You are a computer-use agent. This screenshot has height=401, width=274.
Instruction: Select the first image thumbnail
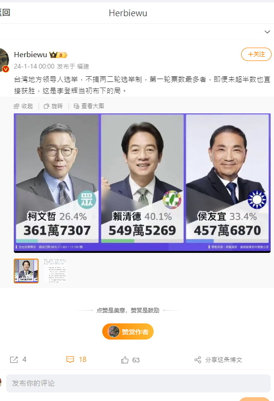pyautogui.click(x=26, y=271)
